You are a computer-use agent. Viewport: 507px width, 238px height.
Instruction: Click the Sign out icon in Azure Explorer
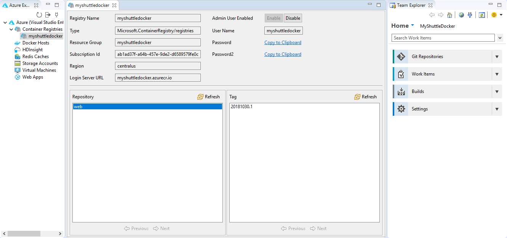(x=48, y=15)
